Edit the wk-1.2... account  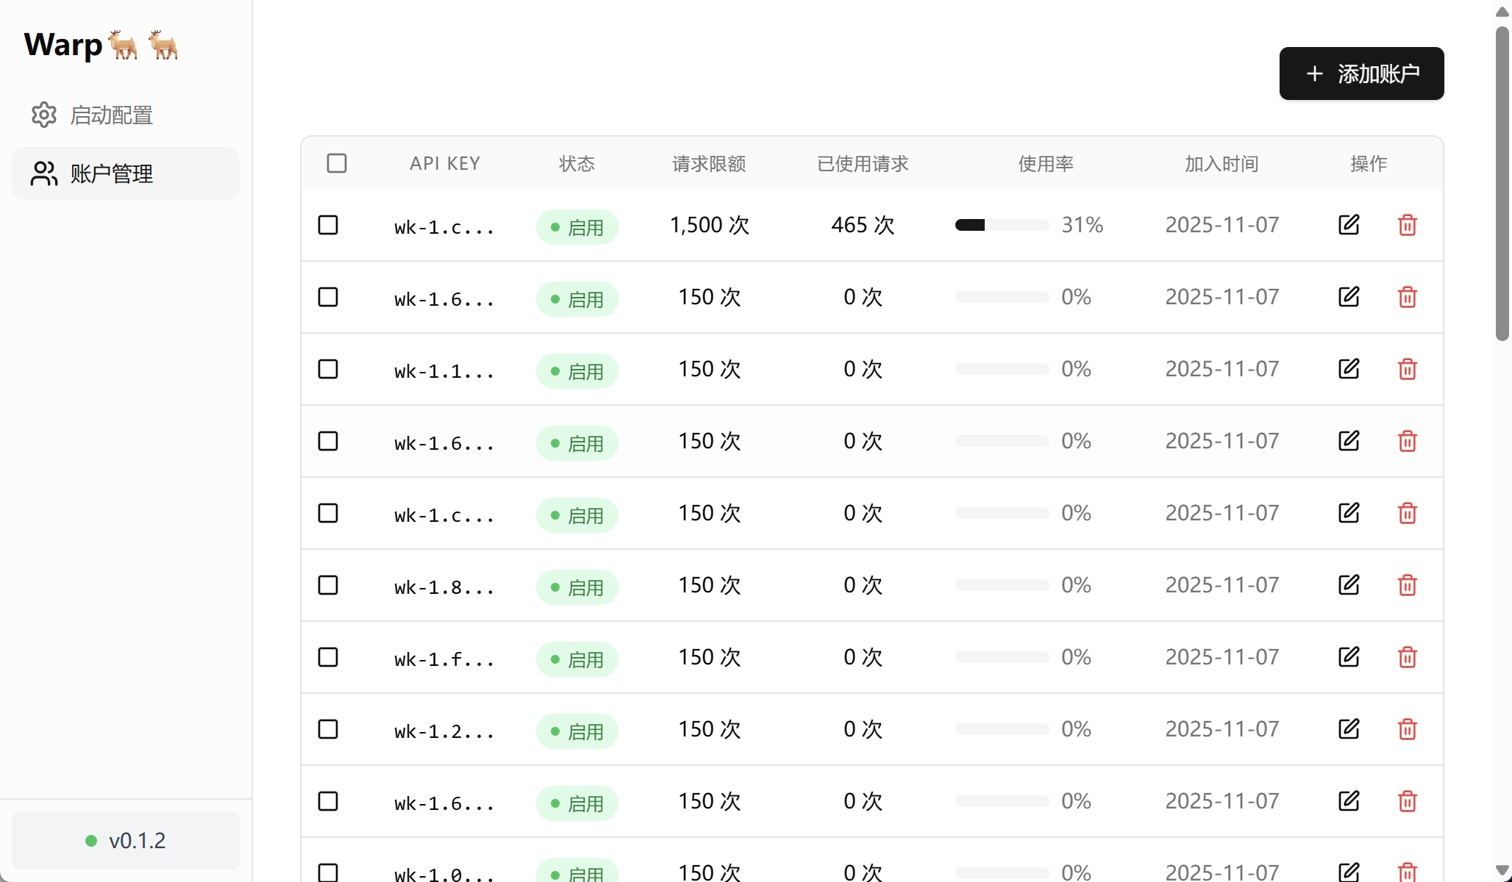click(x=1349, y=729)
